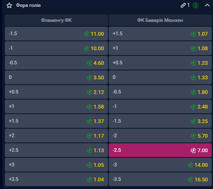213x189 pixels.
Task: Select Фламенгу -1 handicap at 10.00
Action: click(56, 48)
